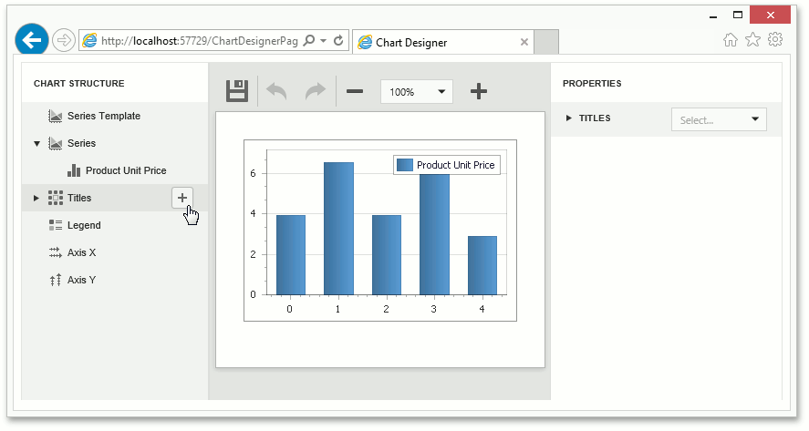Switch to the Chart Designer tab
809x431 pixels.
pos(442,42)
